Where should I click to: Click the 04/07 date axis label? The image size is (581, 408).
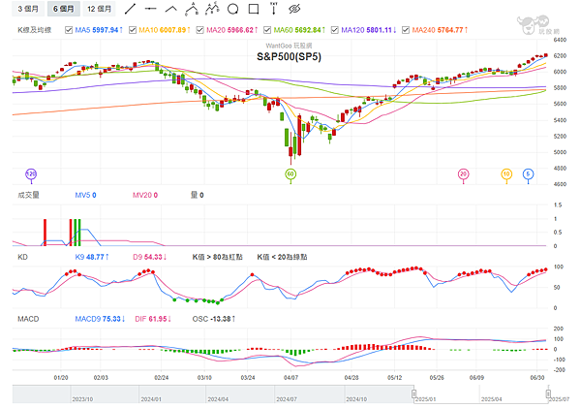(290, 378)
